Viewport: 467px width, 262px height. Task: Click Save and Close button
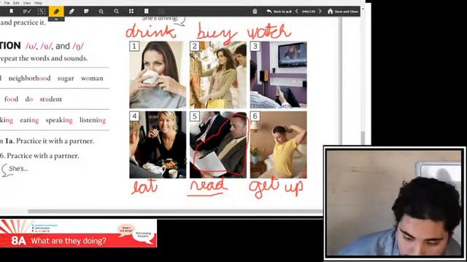tap(343, 12)
